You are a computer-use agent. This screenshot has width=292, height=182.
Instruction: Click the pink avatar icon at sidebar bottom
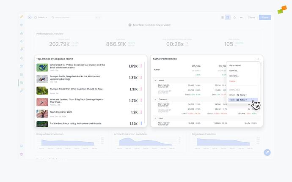click(22, 154)
